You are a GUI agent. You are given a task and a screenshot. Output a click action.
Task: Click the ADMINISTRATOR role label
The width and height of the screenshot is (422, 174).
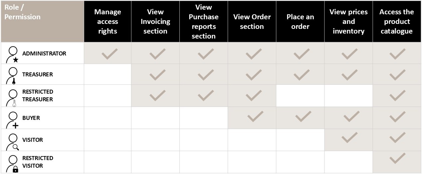point(44,53)
